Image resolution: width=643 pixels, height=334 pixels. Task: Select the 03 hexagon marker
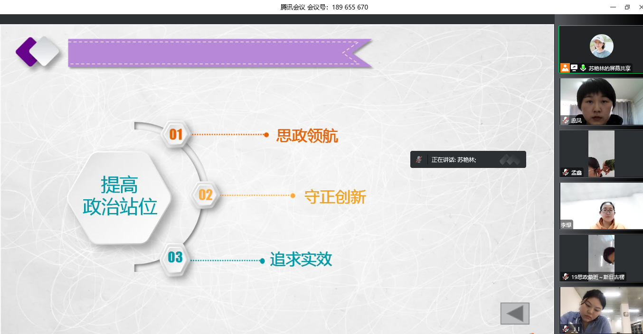[175, 257]
